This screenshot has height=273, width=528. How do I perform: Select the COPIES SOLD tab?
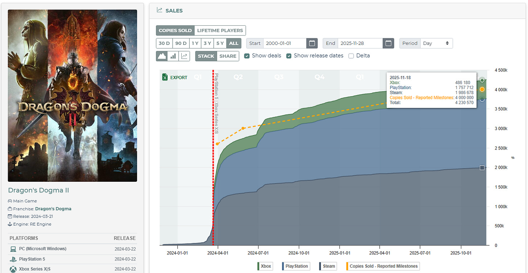click(x=175, y=30)
